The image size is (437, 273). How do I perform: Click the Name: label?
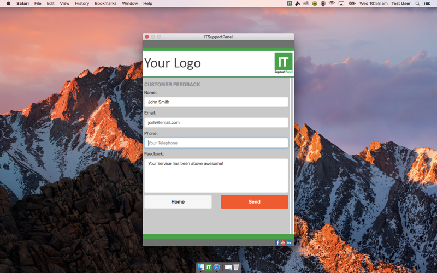point(151,92)
